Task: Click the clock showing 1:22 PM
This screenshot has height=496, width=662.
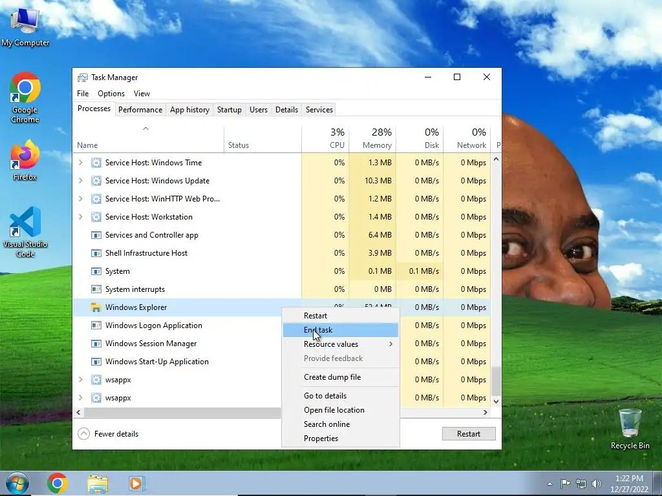Action: click(x=629, y=479)
